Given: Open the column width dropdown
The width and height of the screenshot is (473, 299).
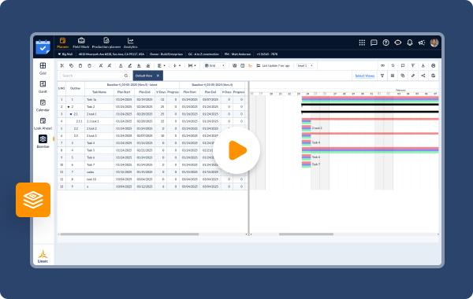Looking at the screenshot, I should pyautogui.click(x=192, y=65).
